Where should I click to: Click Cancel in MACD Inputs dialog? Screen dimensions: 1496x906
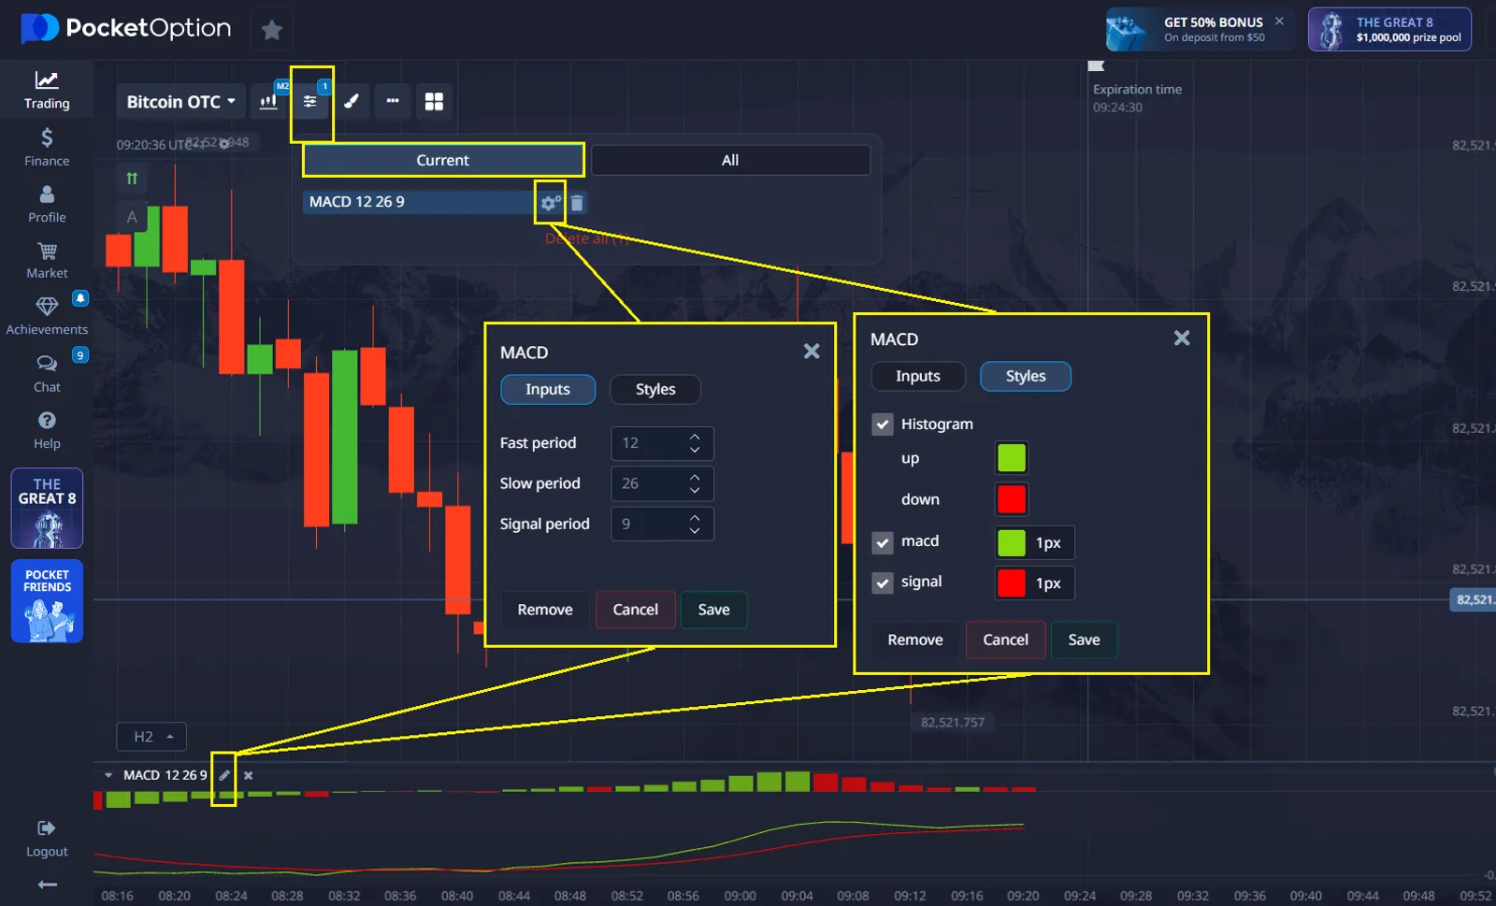636,610
